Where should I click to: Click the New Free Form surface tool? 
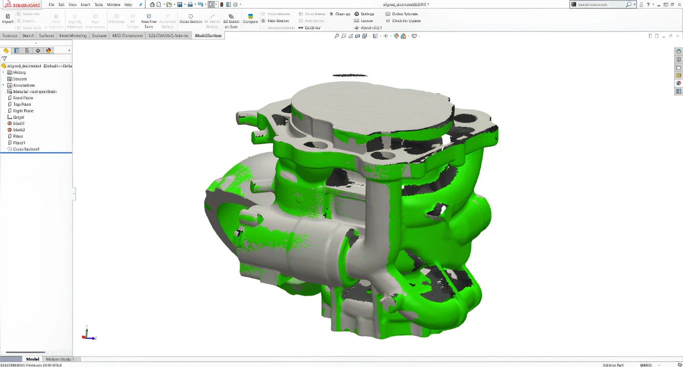coord(149,21)
